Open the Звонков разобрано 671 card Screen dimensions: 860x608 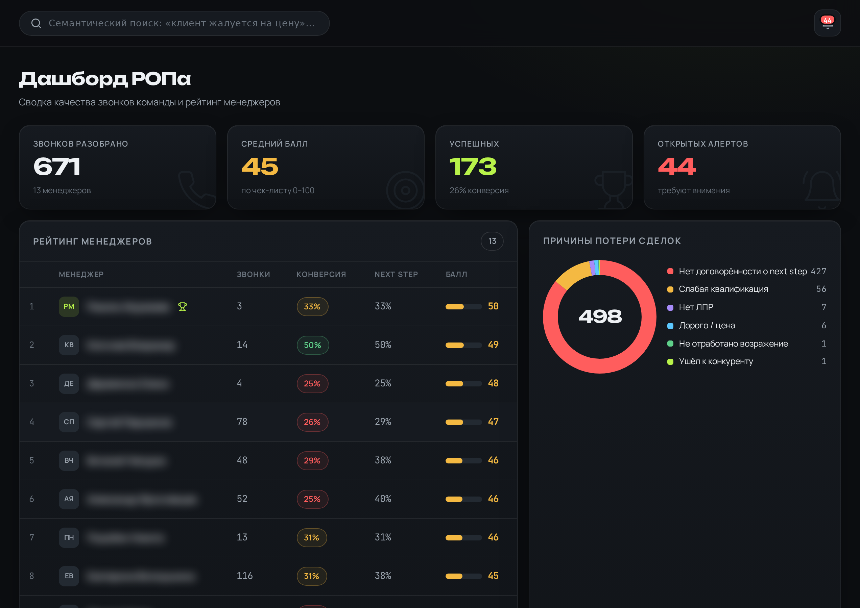pos(118,167)
